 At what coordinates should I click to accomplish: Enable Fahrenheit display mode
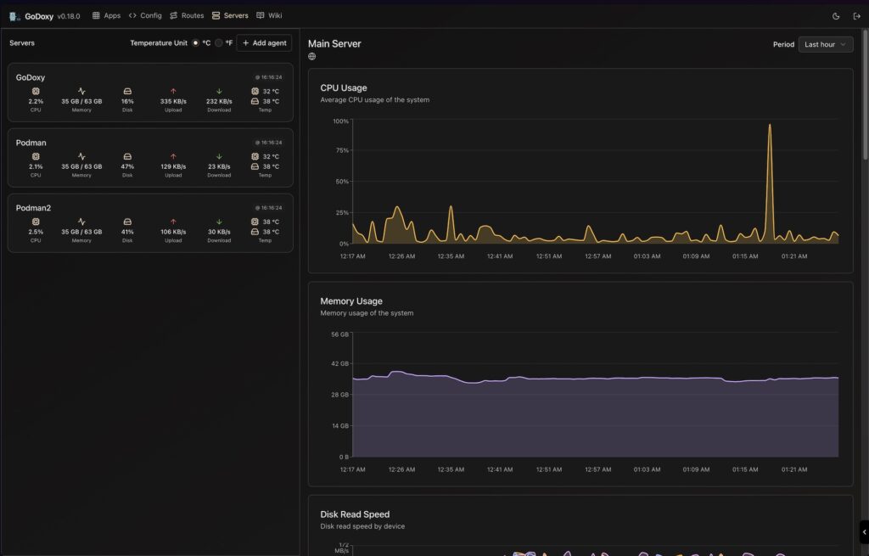(219, 42)
